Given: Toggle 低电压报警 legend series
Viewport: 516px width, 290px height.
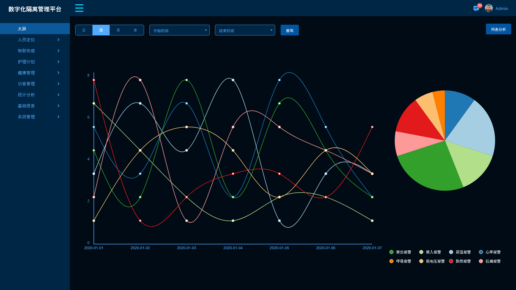Looking at the screenshot, I should [x=432, y=261].
